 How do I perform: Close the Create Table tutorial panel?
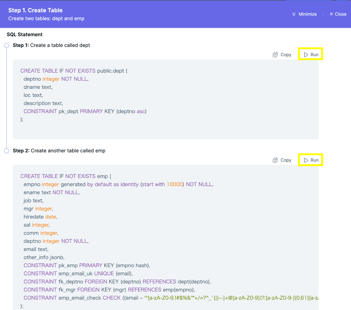(x=337, y=14)
